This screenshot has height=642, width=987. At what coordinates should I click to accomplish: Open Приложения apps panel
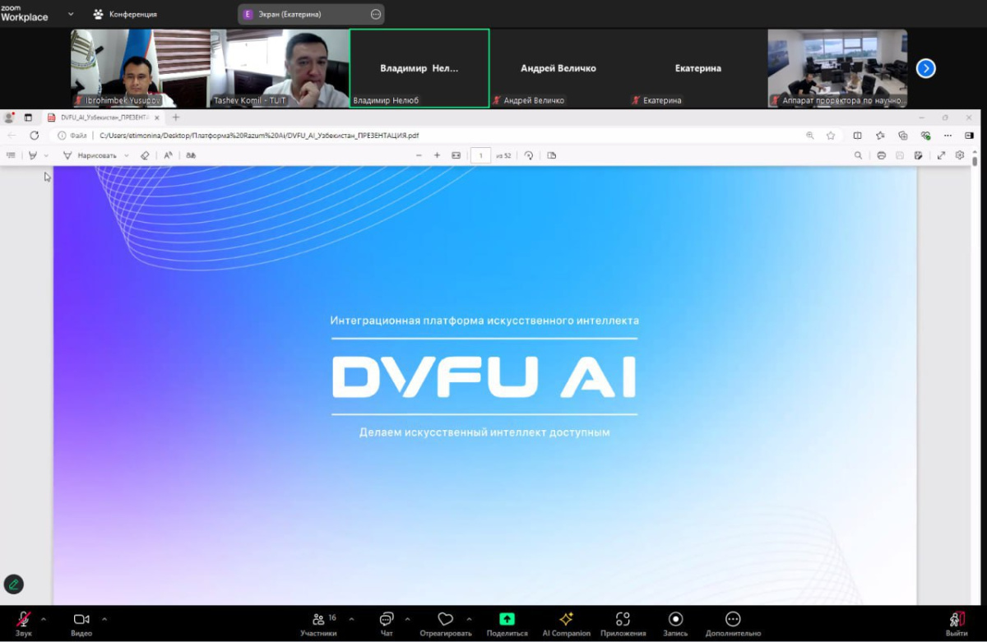click(623, 624)
